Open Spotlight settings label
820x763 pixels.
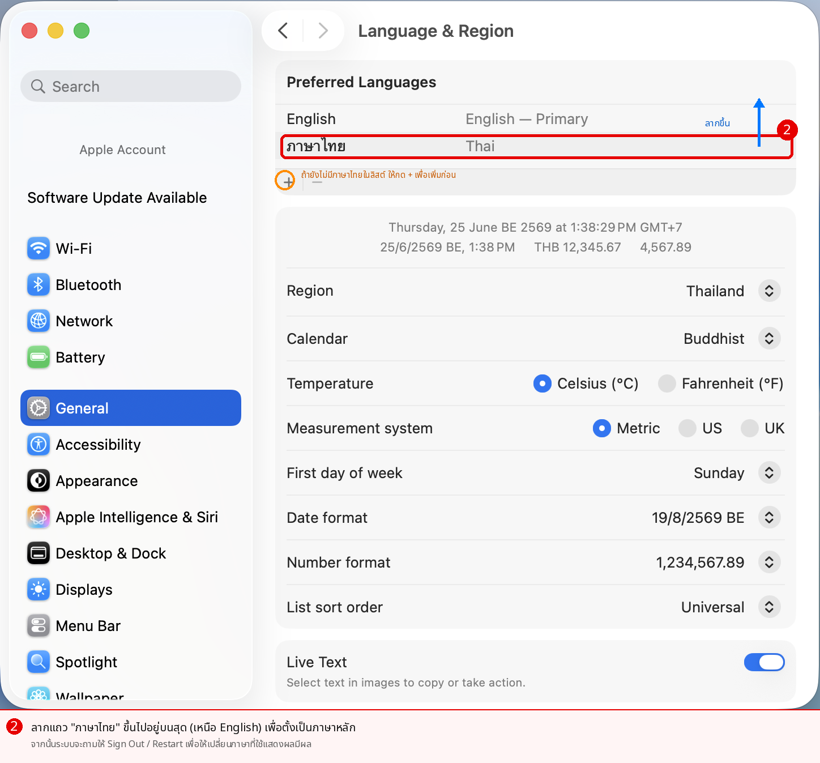[x=86, y=662]
